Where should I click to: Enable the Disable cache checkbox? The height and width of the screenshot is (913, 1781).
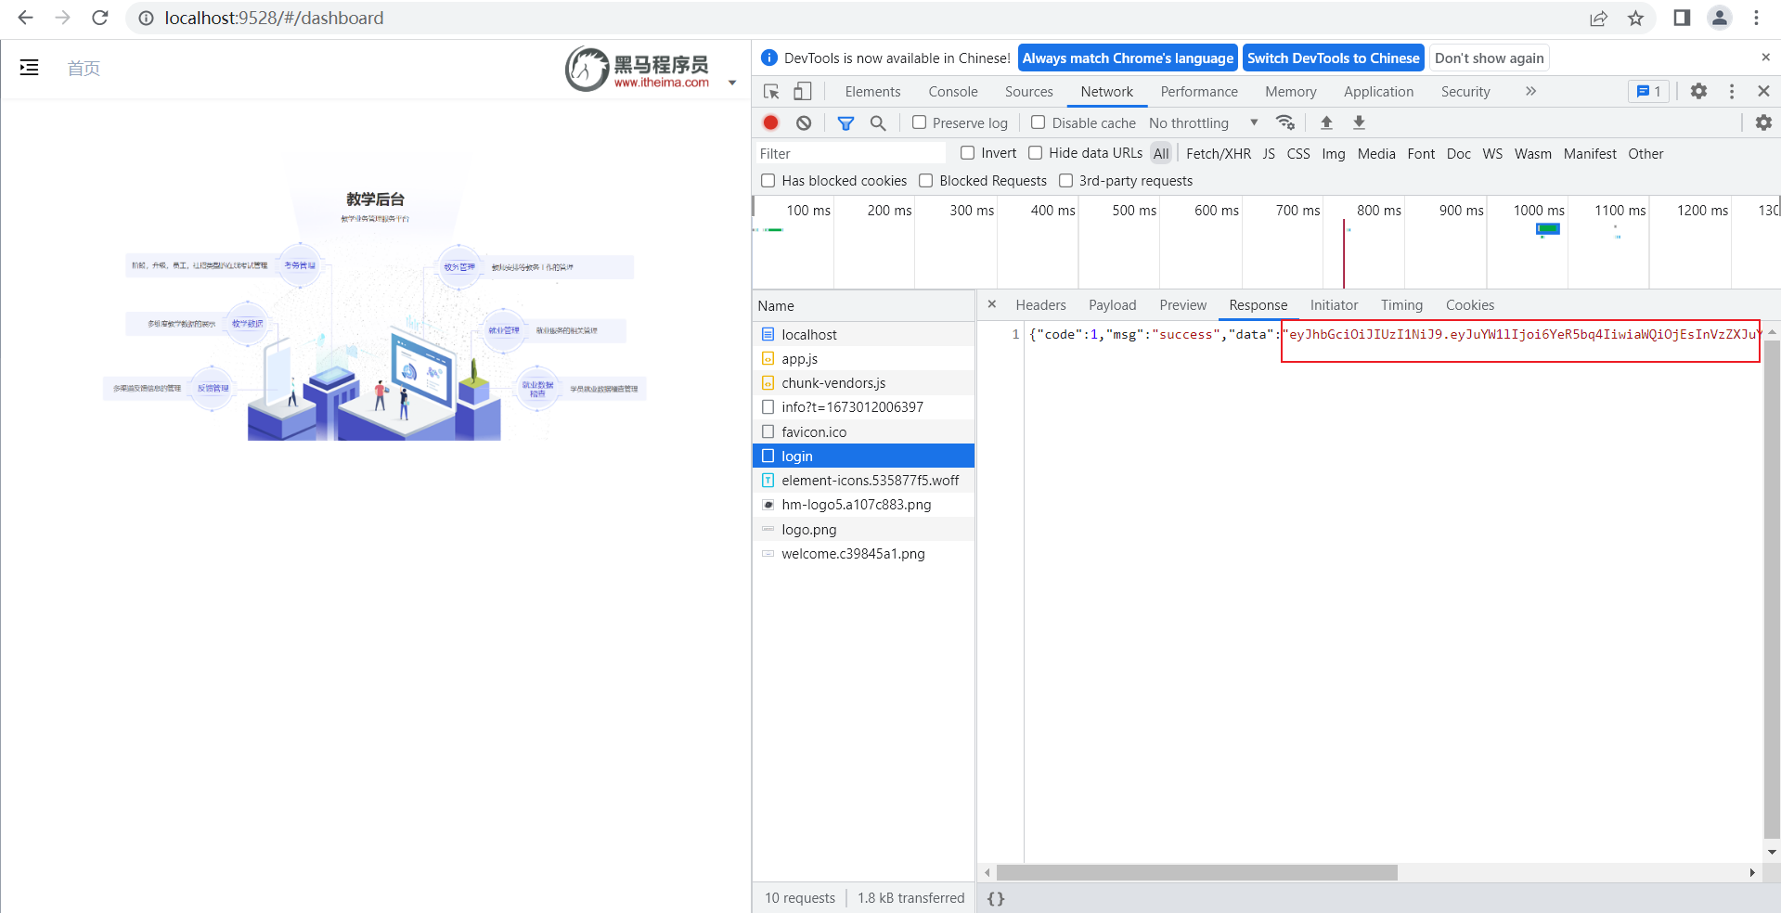tap(1038, 122)
